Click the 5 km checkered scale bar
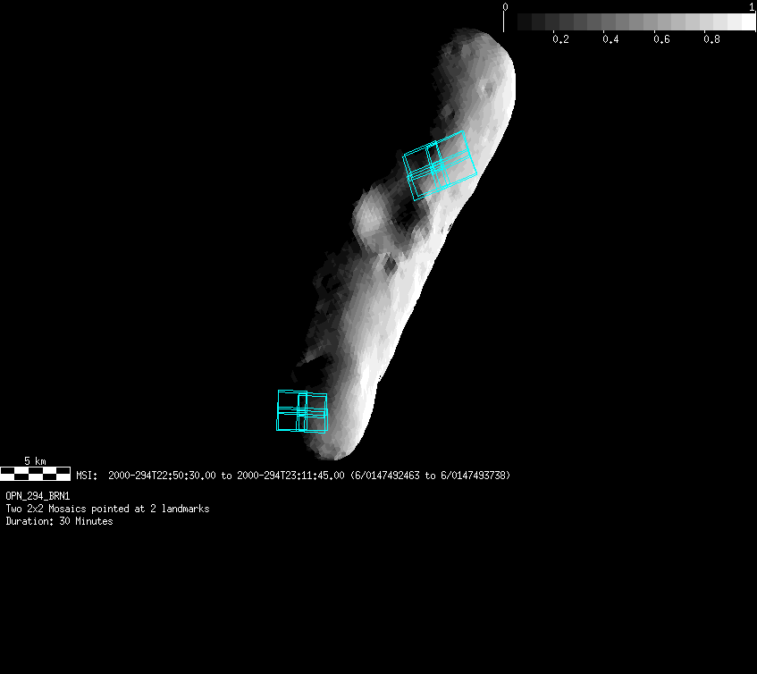The image size is (757, 674). (x=35, y=474)
